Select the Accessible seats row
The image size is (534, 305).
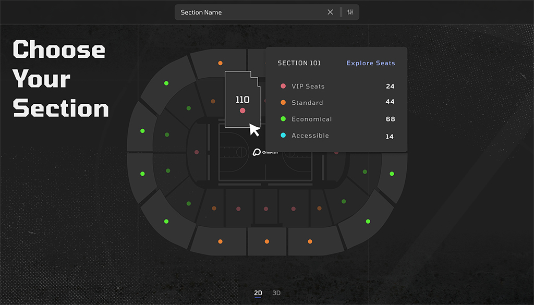pyautogui.click(x=336, y=136)
